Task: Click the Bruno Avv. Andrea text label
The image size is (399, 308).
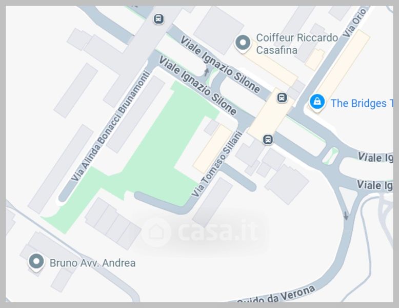Action: [x=93, y=263]
